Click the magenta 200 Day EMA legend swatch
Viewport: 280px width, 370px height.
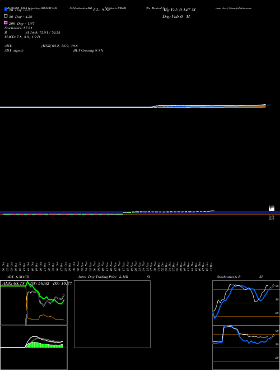tap(6, 22)
